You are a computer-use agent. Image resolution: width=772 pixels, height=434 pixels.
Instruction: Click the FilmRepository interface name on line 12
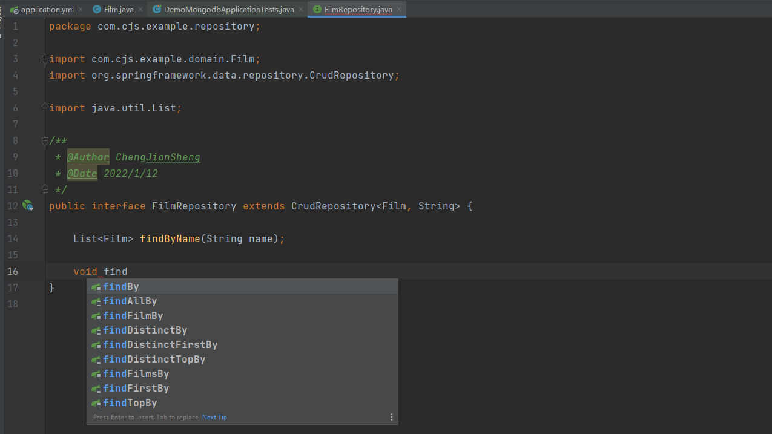[194, 206]
